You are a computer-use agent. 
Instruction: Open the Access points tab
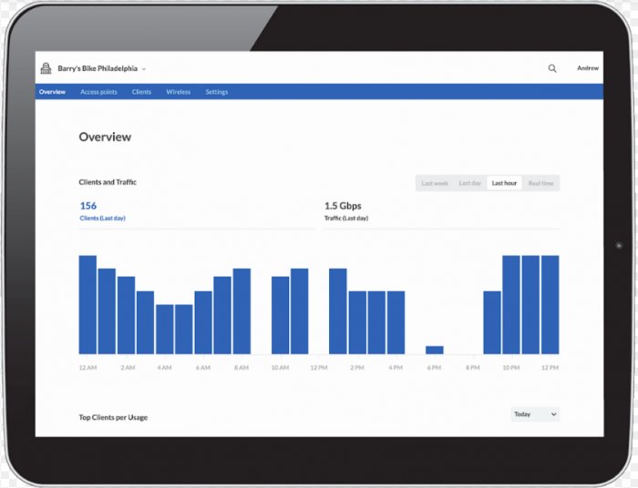[x=98, y=92]
